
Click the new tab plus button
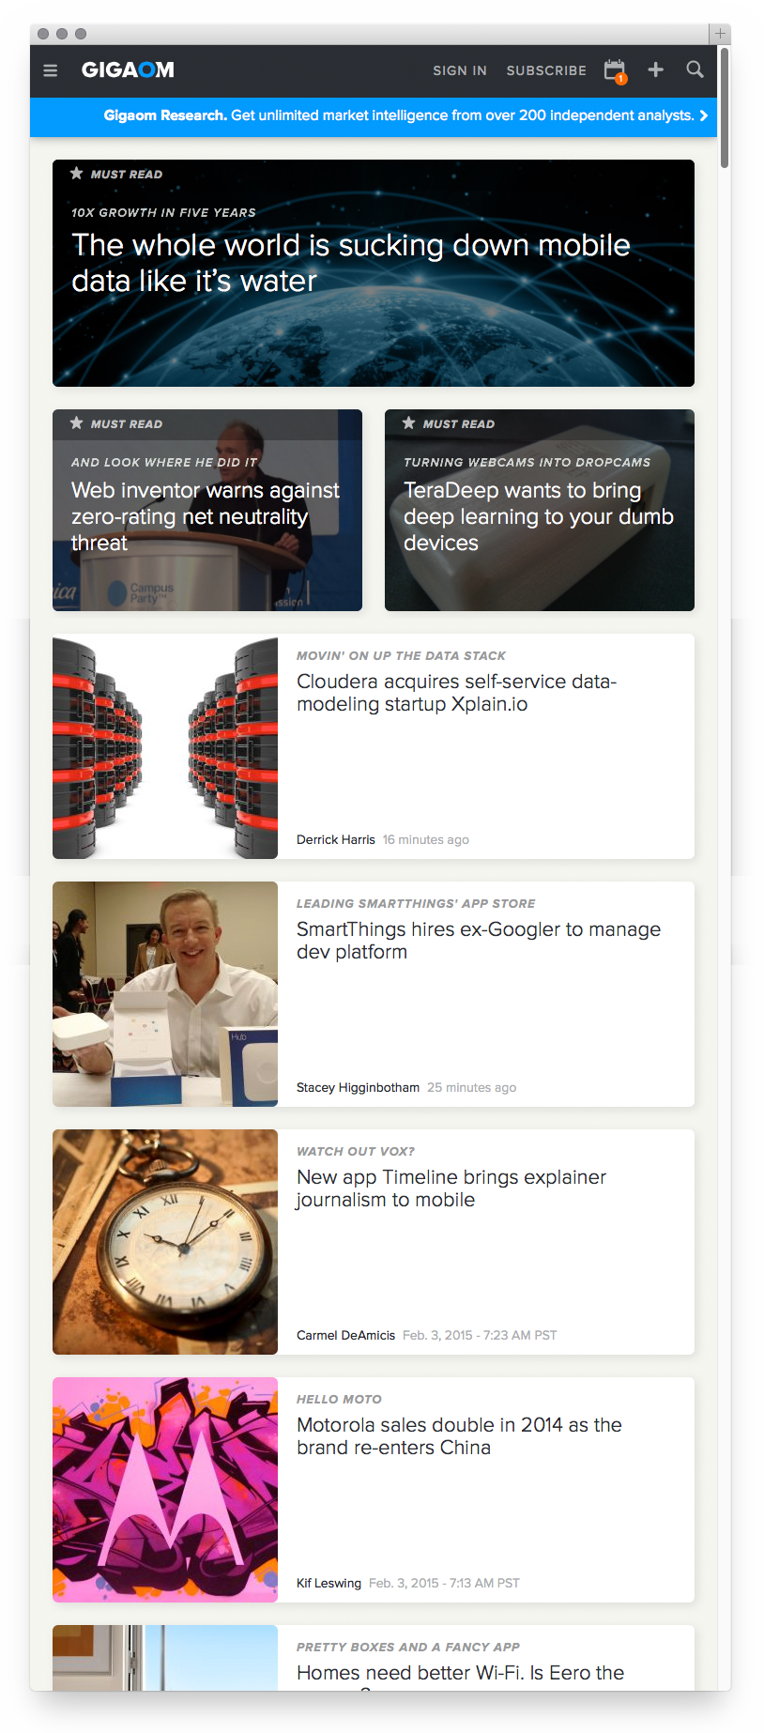(x=720, y=34)
